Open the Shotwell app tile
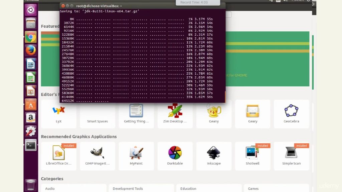The height and width of the screenshot is (192, 342). click(x=252, y=156)
